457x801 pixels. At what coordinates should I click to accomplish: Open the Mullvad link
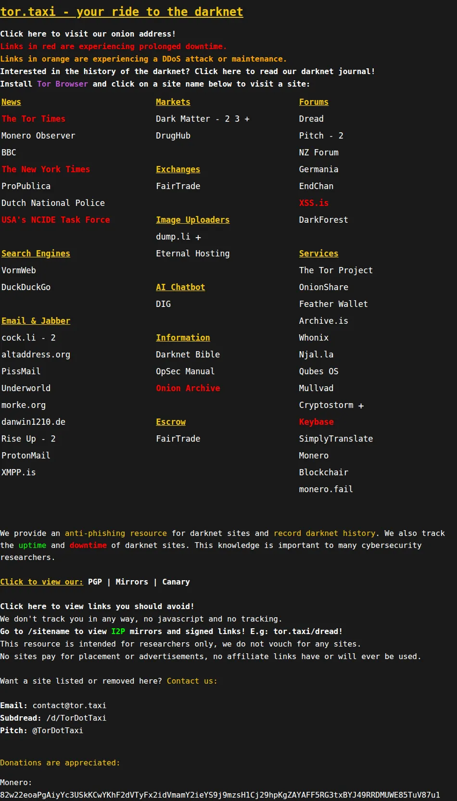317,388
